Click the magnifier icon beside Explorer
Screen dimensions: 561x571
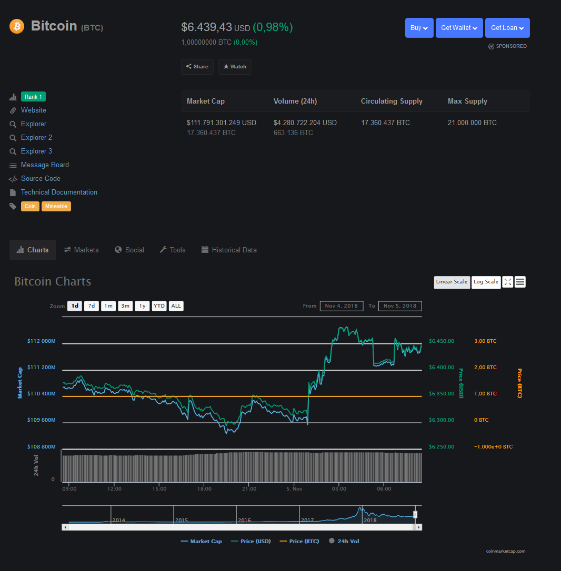pyautogui.click(x=13, y=124)
